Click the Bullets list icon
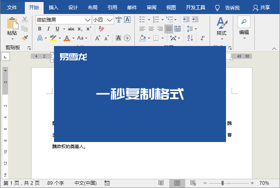280x188 pixels. tap(142, 19)
